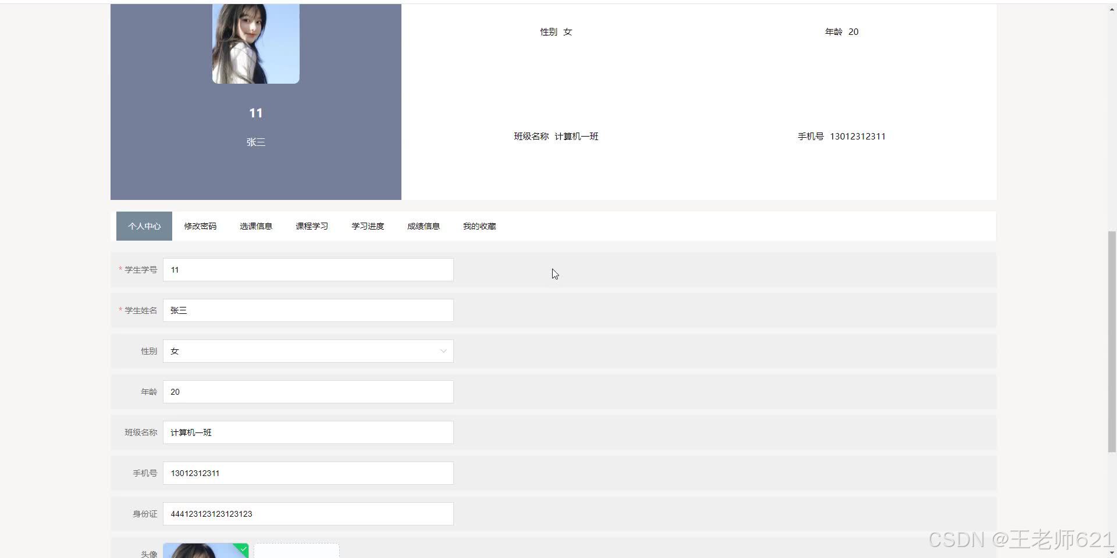This screenshot has width=1117, height=558.
Task: Click the 年龄 20 text in the header info
Action: click(842, 31)
